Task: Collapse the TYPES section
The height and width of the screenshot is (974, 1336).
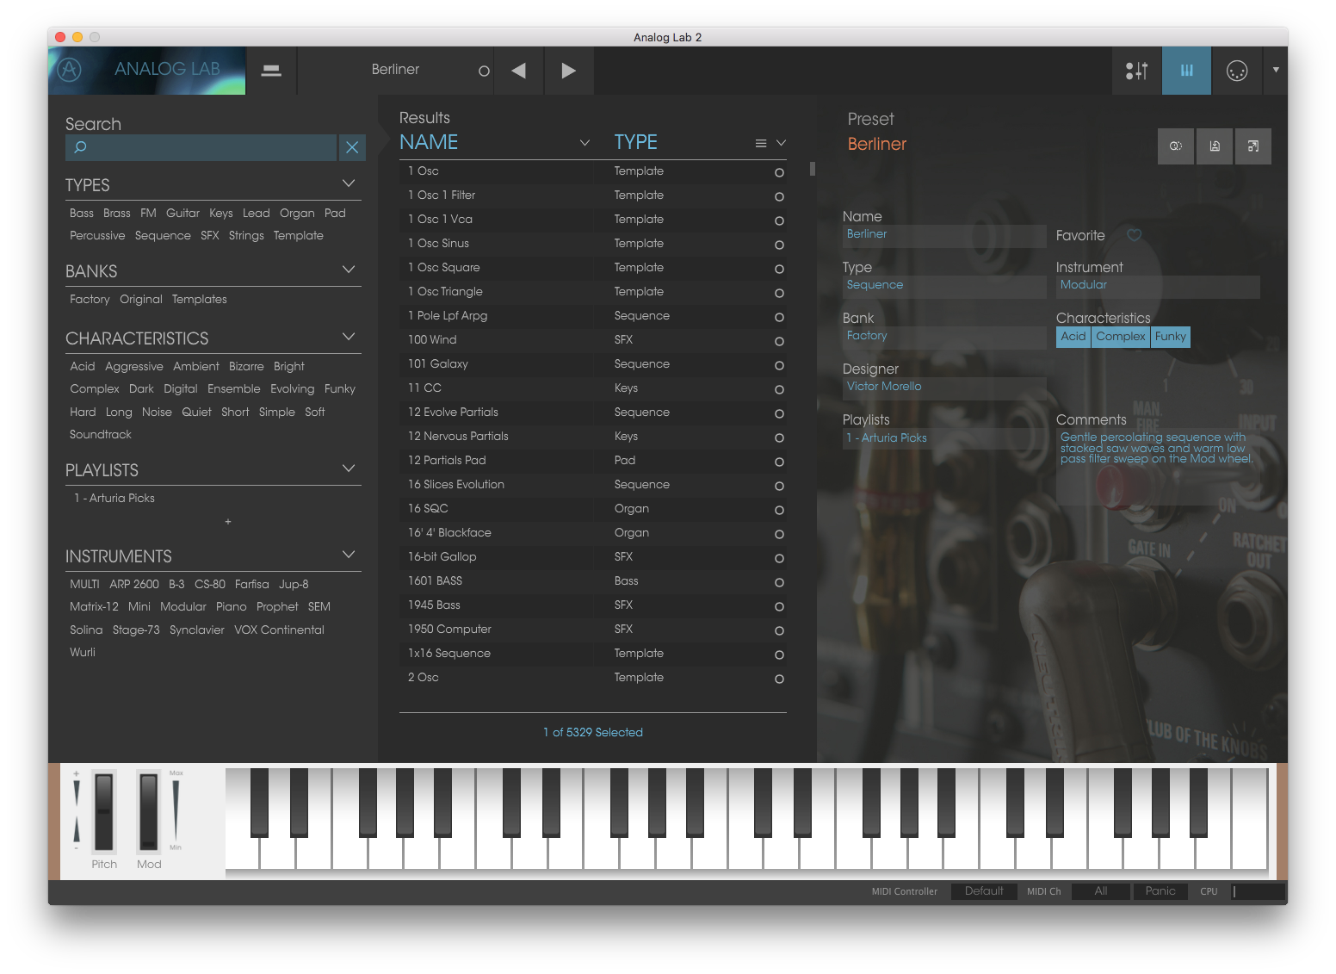Action: point(349,183)
